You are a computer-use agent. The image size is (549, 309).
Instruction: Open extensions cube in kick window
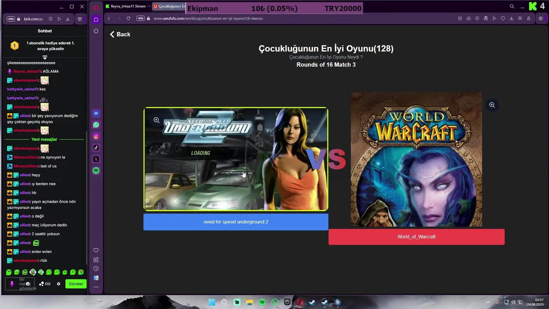(x=80, y=19)
